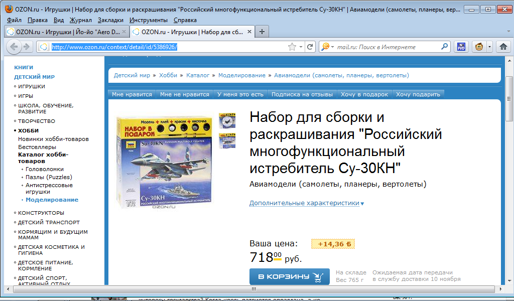Screen dimensions: 514x301
Task: Open the Вид menu
Action: [x=59, y=20]
